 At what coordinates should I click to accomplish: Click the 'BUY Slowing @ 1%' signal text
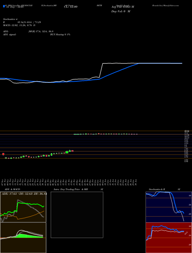point(60,34)
